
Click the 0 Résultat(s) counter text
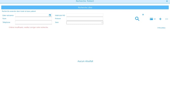coord(161,28)
